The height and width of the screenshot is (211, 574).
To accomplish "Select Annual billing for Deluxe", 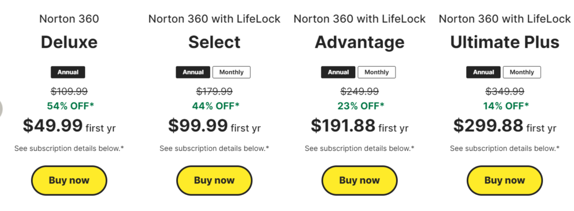I will coord(68,72).
